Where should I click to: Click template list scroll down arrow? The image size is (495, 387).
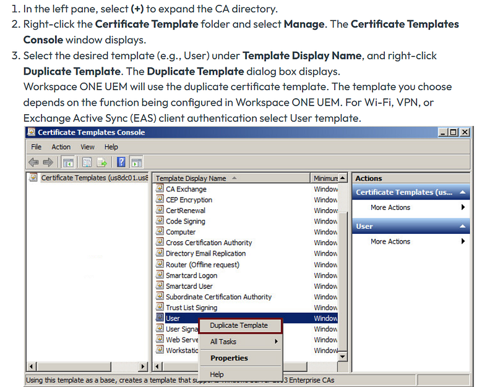342,357
